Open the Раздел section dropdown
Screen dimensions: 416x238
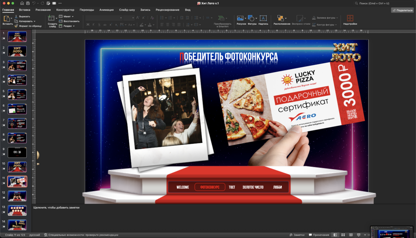67,26
